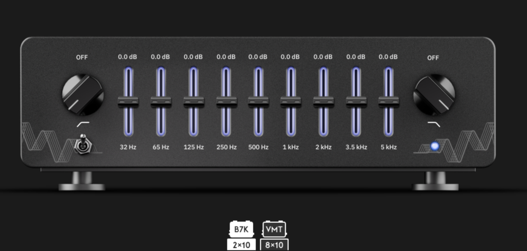Click the dB value above 125 Hz
The height and width of the screenshot is (251, 527).
coord(193,57)
